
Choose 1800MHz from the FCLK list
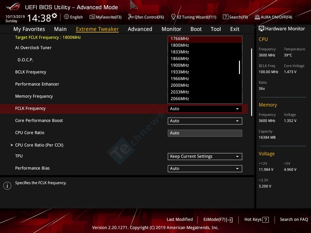[x=205, y=46]
